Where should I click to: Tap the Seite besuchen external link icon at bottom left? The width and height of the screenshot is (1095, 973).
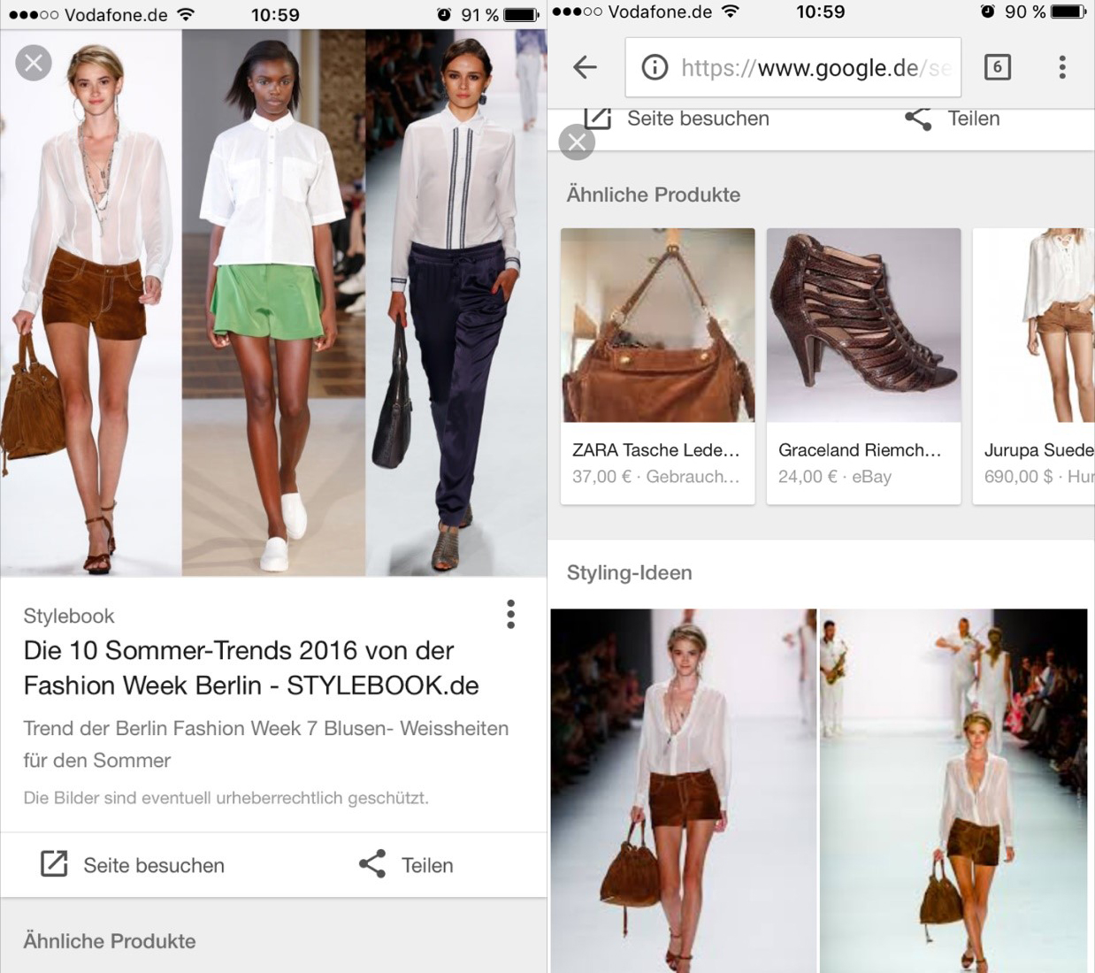tap(54, 864)
